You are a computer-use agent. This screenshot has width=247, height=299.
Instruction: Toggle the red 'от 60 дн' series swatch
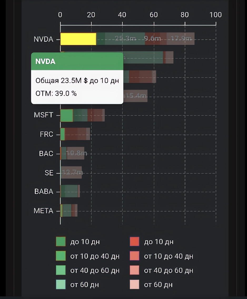(134, 284)
